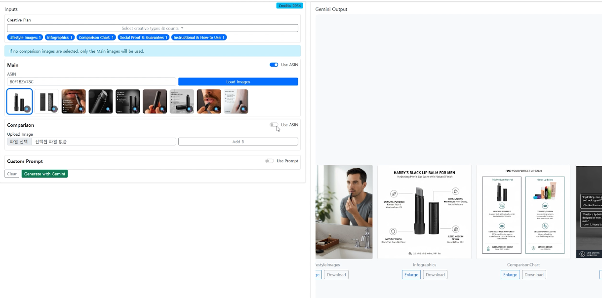The image size is (602, 298).
Task: Zoom the fourth thumbnail with tilted black tube
Action: [109, 109]
